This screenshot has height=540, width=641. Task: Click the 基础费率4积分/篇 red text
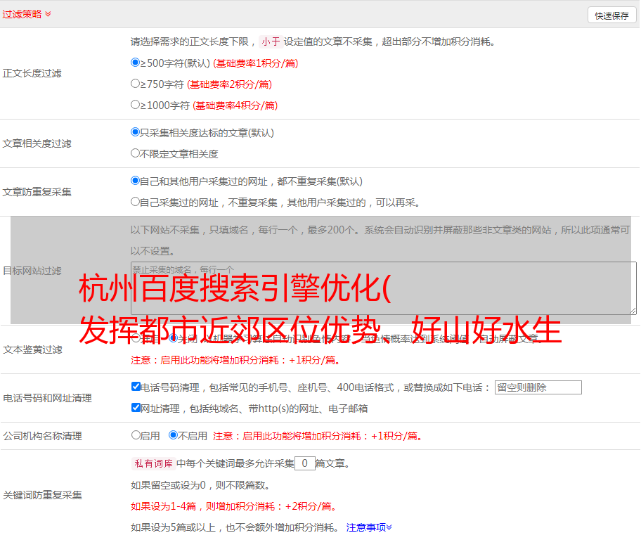235,105
